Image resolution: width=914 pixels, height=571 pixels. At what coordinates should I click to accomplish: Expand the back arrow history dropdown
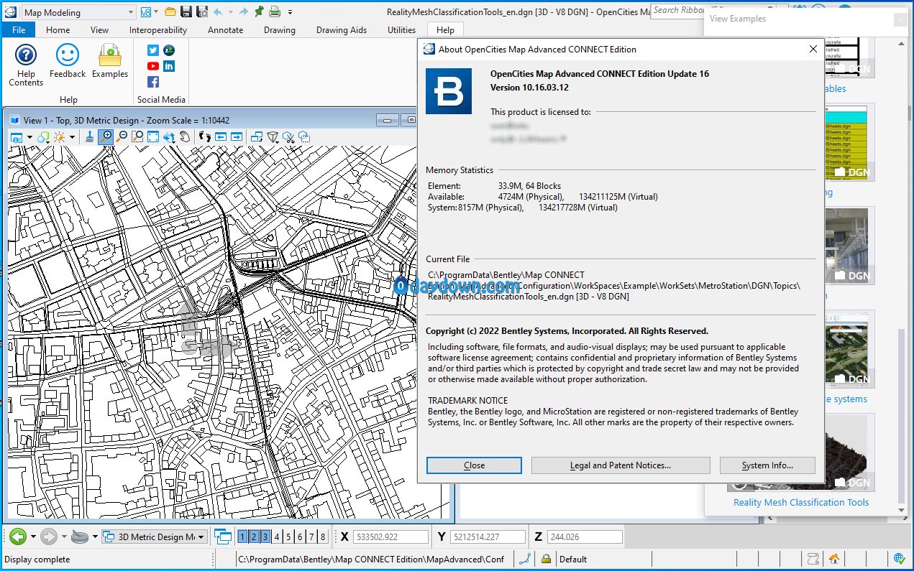pos(32,537)
